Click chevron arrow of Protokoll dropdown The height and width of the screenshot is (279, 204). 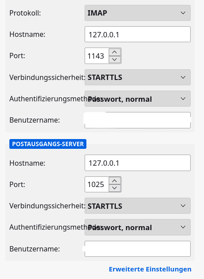click(x=183, y=13)
